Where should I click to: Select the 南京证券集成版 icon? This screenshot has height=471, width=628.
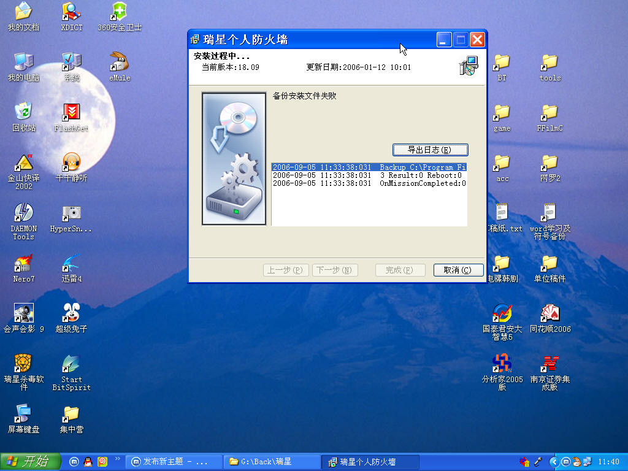tap(550, 372)
